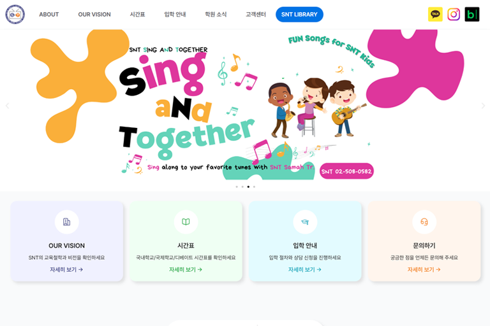Open the KakaoTalk channel icon

tap(435, 15)
